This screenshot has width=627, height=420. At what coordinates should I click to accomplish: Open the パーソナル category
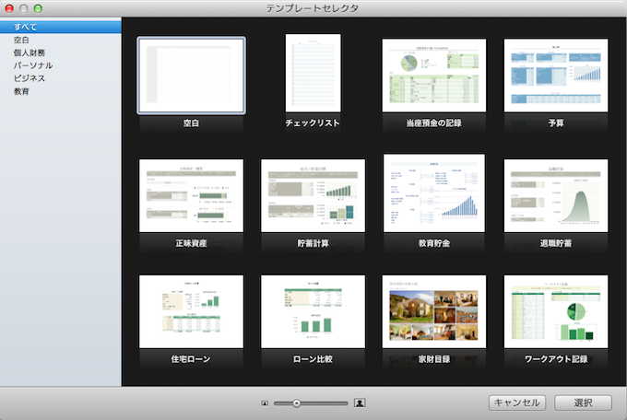click(61, 65)
